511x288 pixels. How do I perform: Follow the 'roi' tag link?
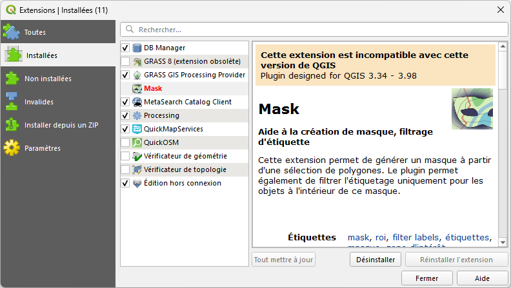click(x=381, y=238)
